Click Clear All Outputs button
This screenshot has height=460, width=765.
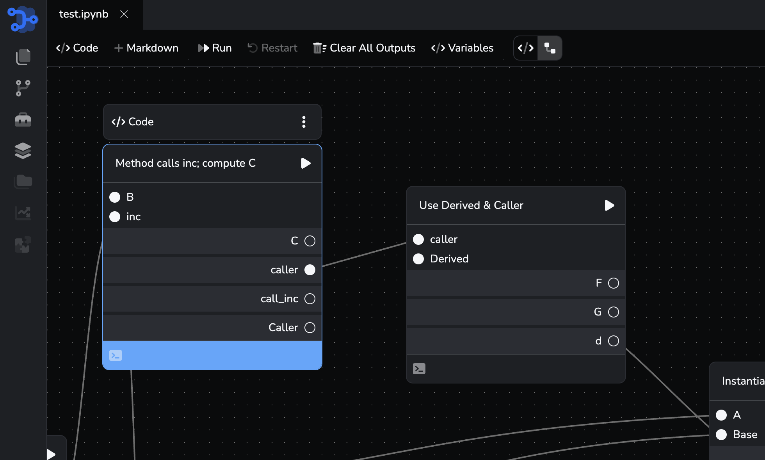pos(364,48)
